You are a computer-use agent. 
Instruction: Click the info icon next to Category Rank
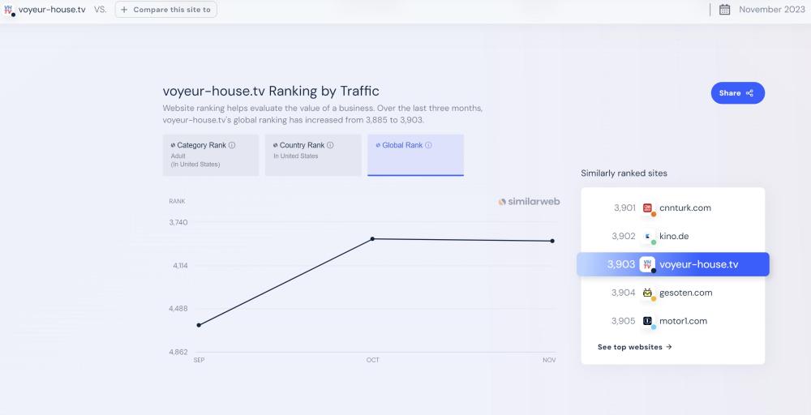coord(232,145)
